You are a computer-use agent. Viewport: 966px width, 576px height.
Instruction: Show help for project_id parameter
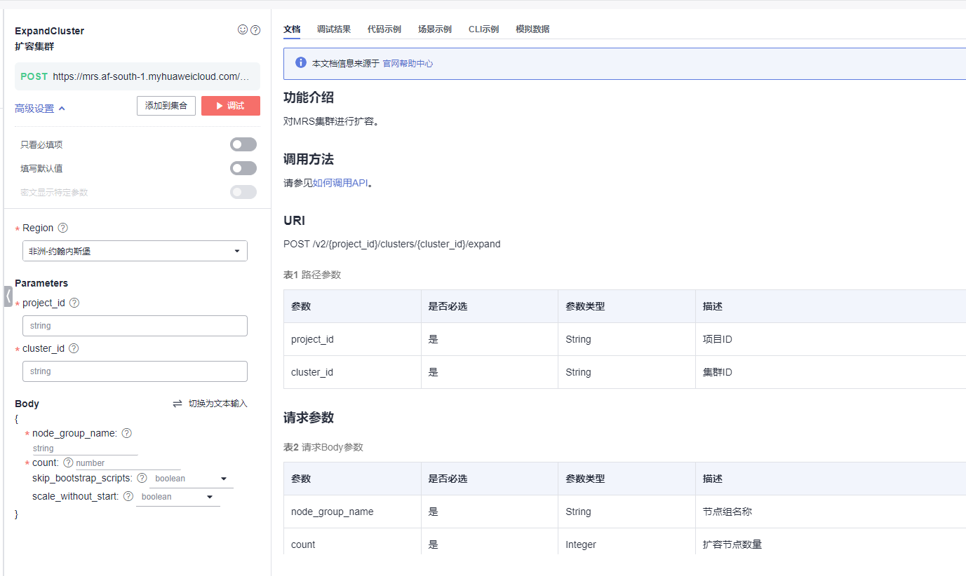(x=74, y=303)
